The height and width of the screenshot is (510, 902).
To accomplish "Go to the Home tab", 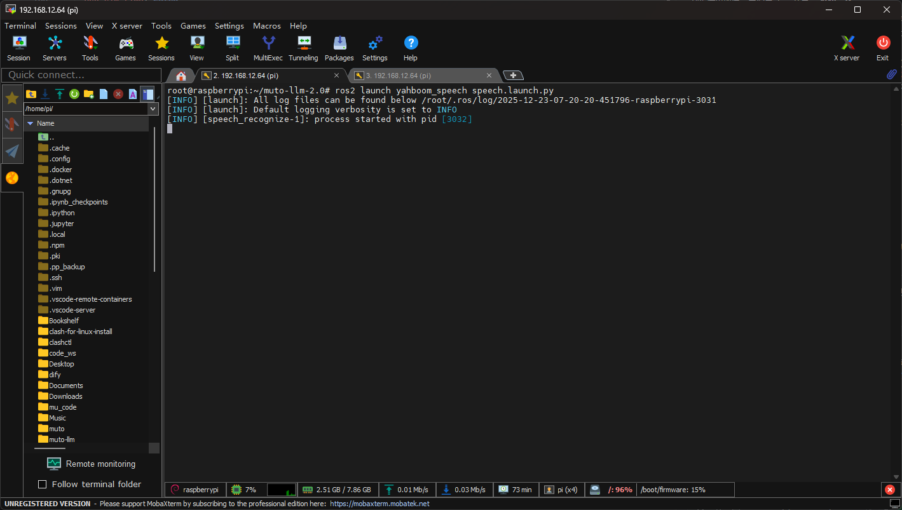I will (181, 76).
